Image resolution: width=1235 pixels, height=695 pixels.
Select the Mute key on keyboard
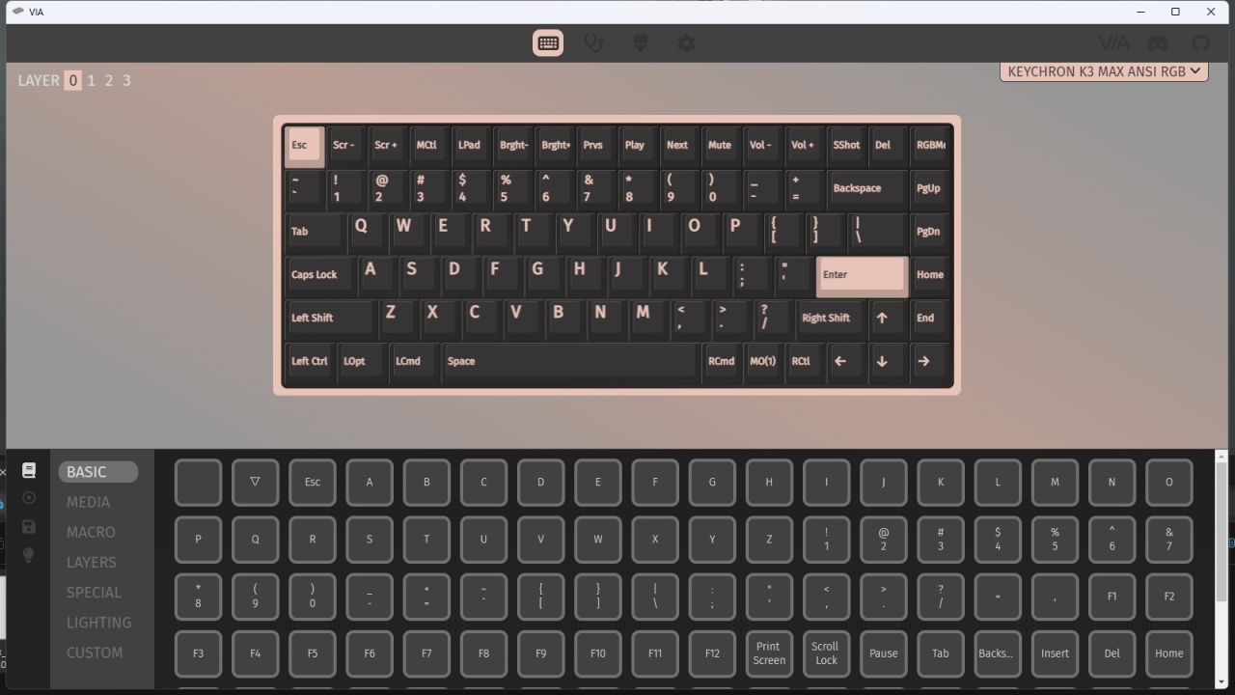click(x=720, y=145)
